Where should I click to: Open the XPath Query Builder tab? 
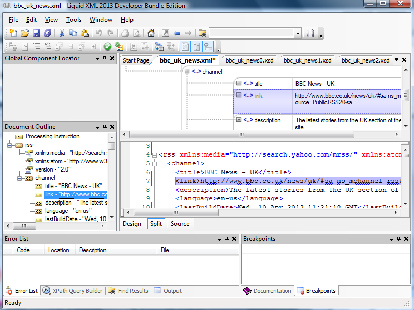(x=73, y=291)
